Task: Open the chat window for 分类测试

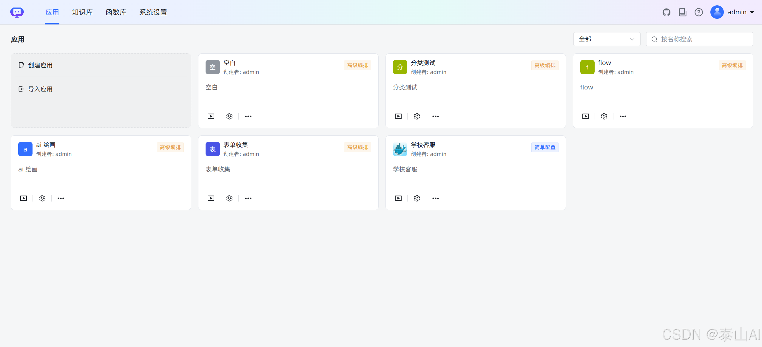Action: pos(398,116)
